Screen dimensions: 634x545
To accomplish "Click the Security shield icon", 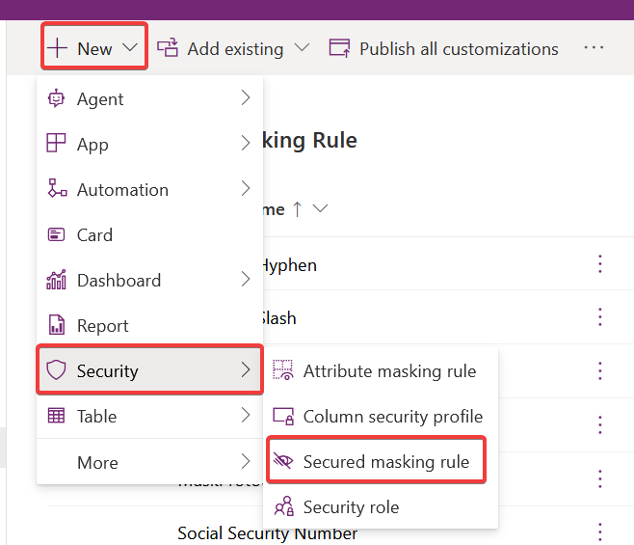I will point(57,370).
